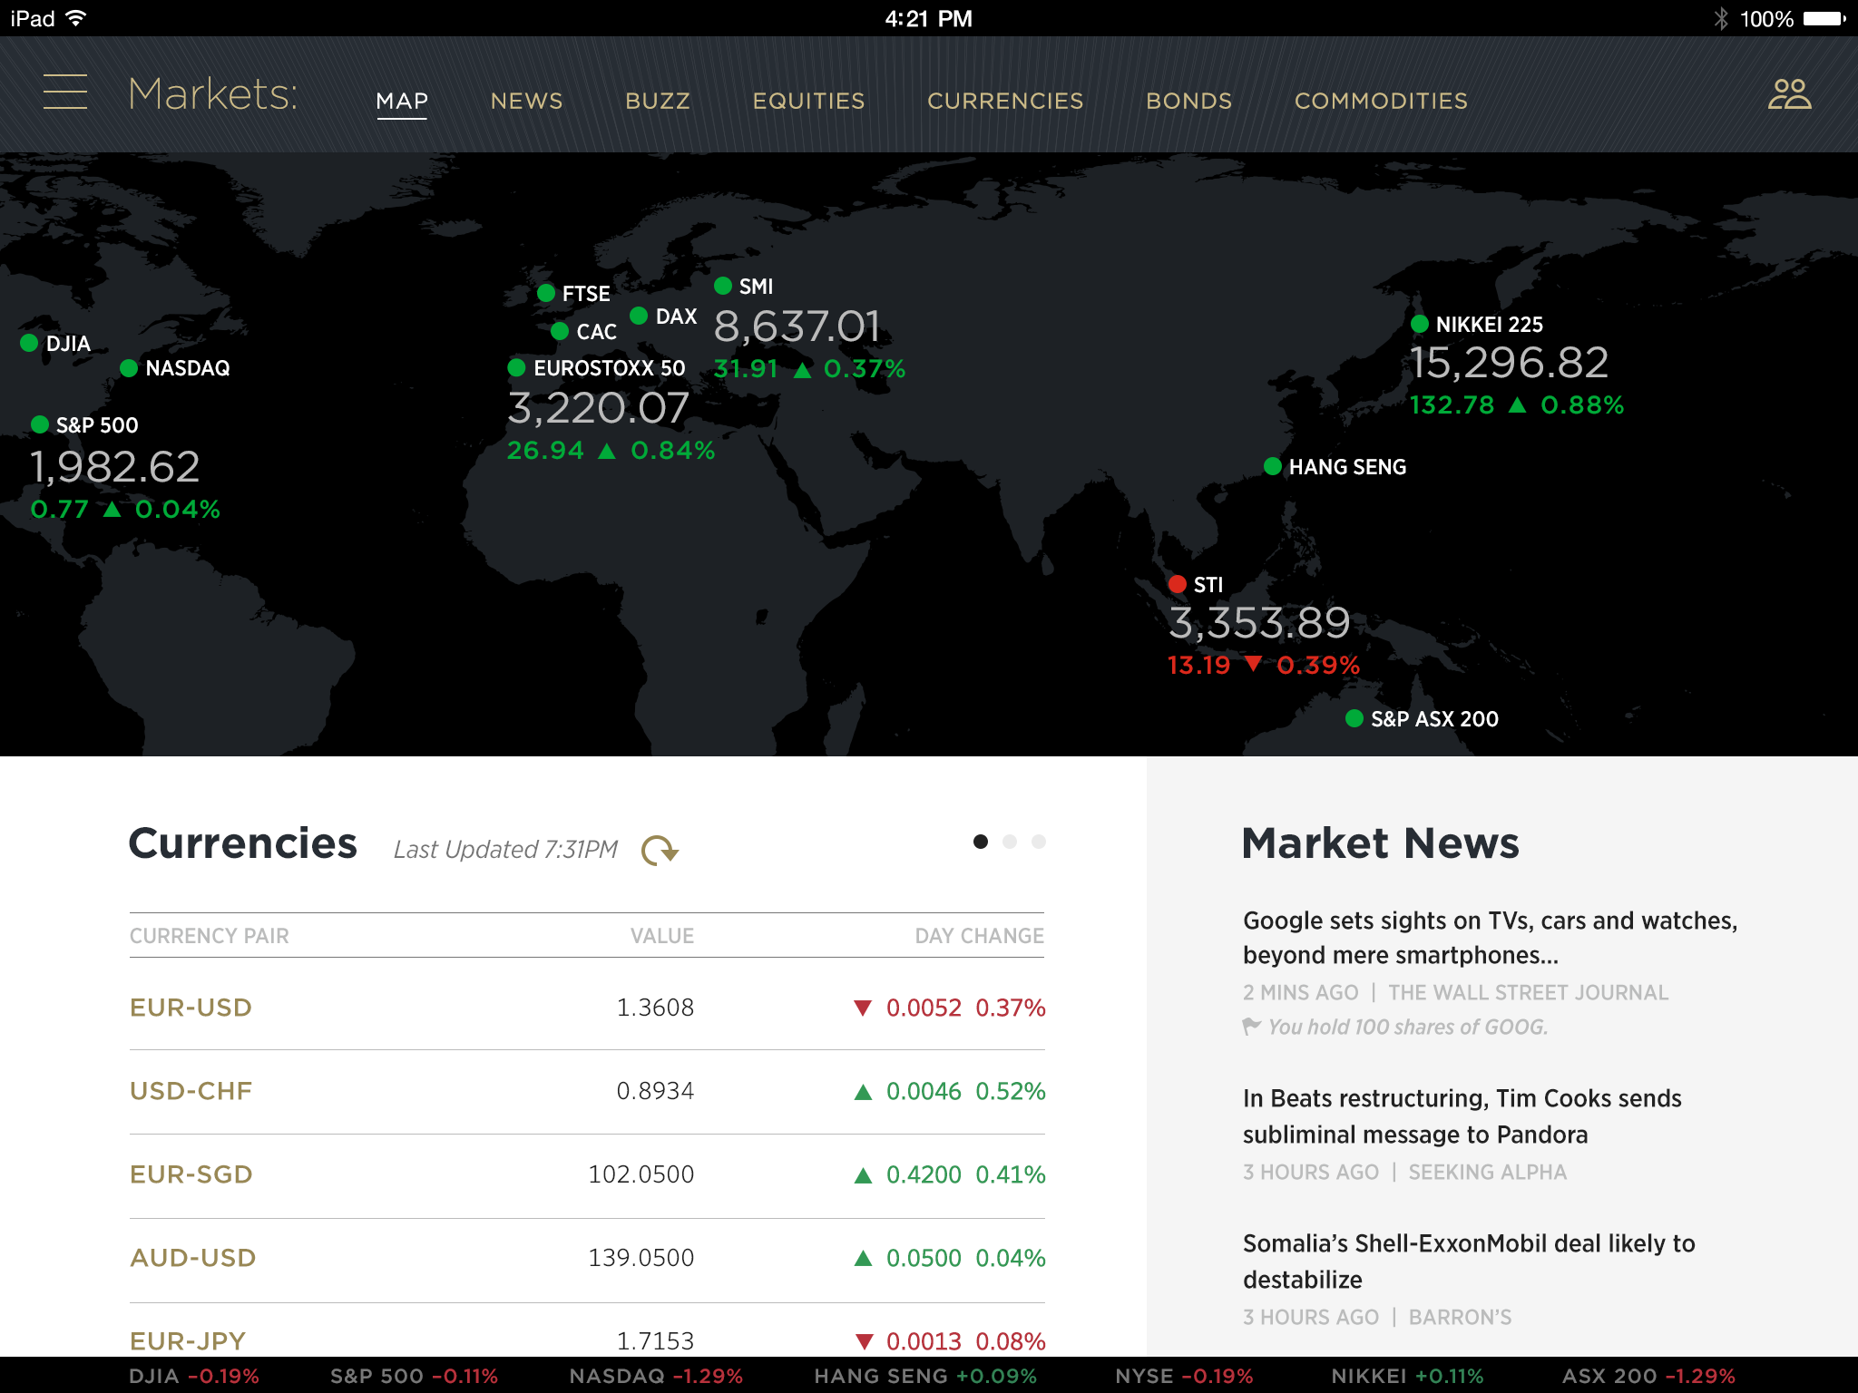Tap the NIKKEI 225 green dot
Screen dimensions: 1858x1393
coord(1420,324)
